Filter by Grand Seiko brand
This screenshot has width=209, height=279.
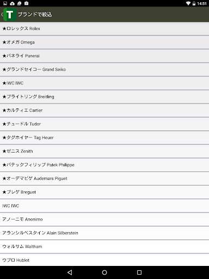pos(104,69)
